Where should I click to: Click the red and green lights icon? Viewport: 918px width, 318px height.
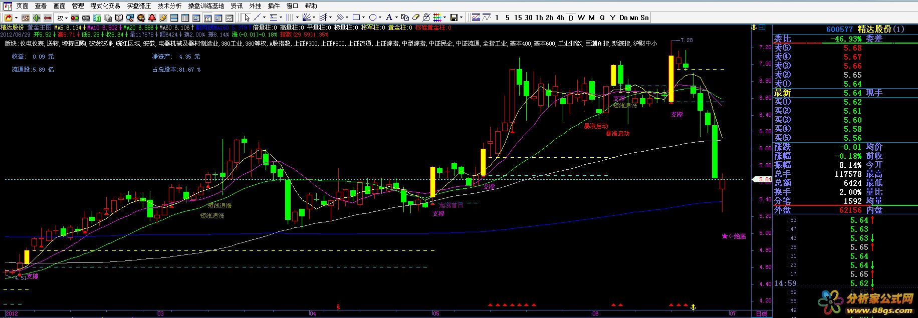pos(75,18)
